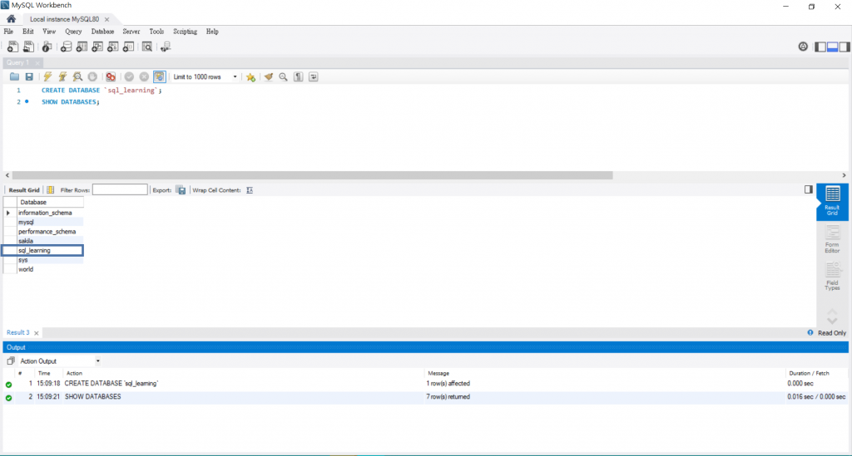Close the Query 1 tab
852x456 pixels.
coord(37,63)
